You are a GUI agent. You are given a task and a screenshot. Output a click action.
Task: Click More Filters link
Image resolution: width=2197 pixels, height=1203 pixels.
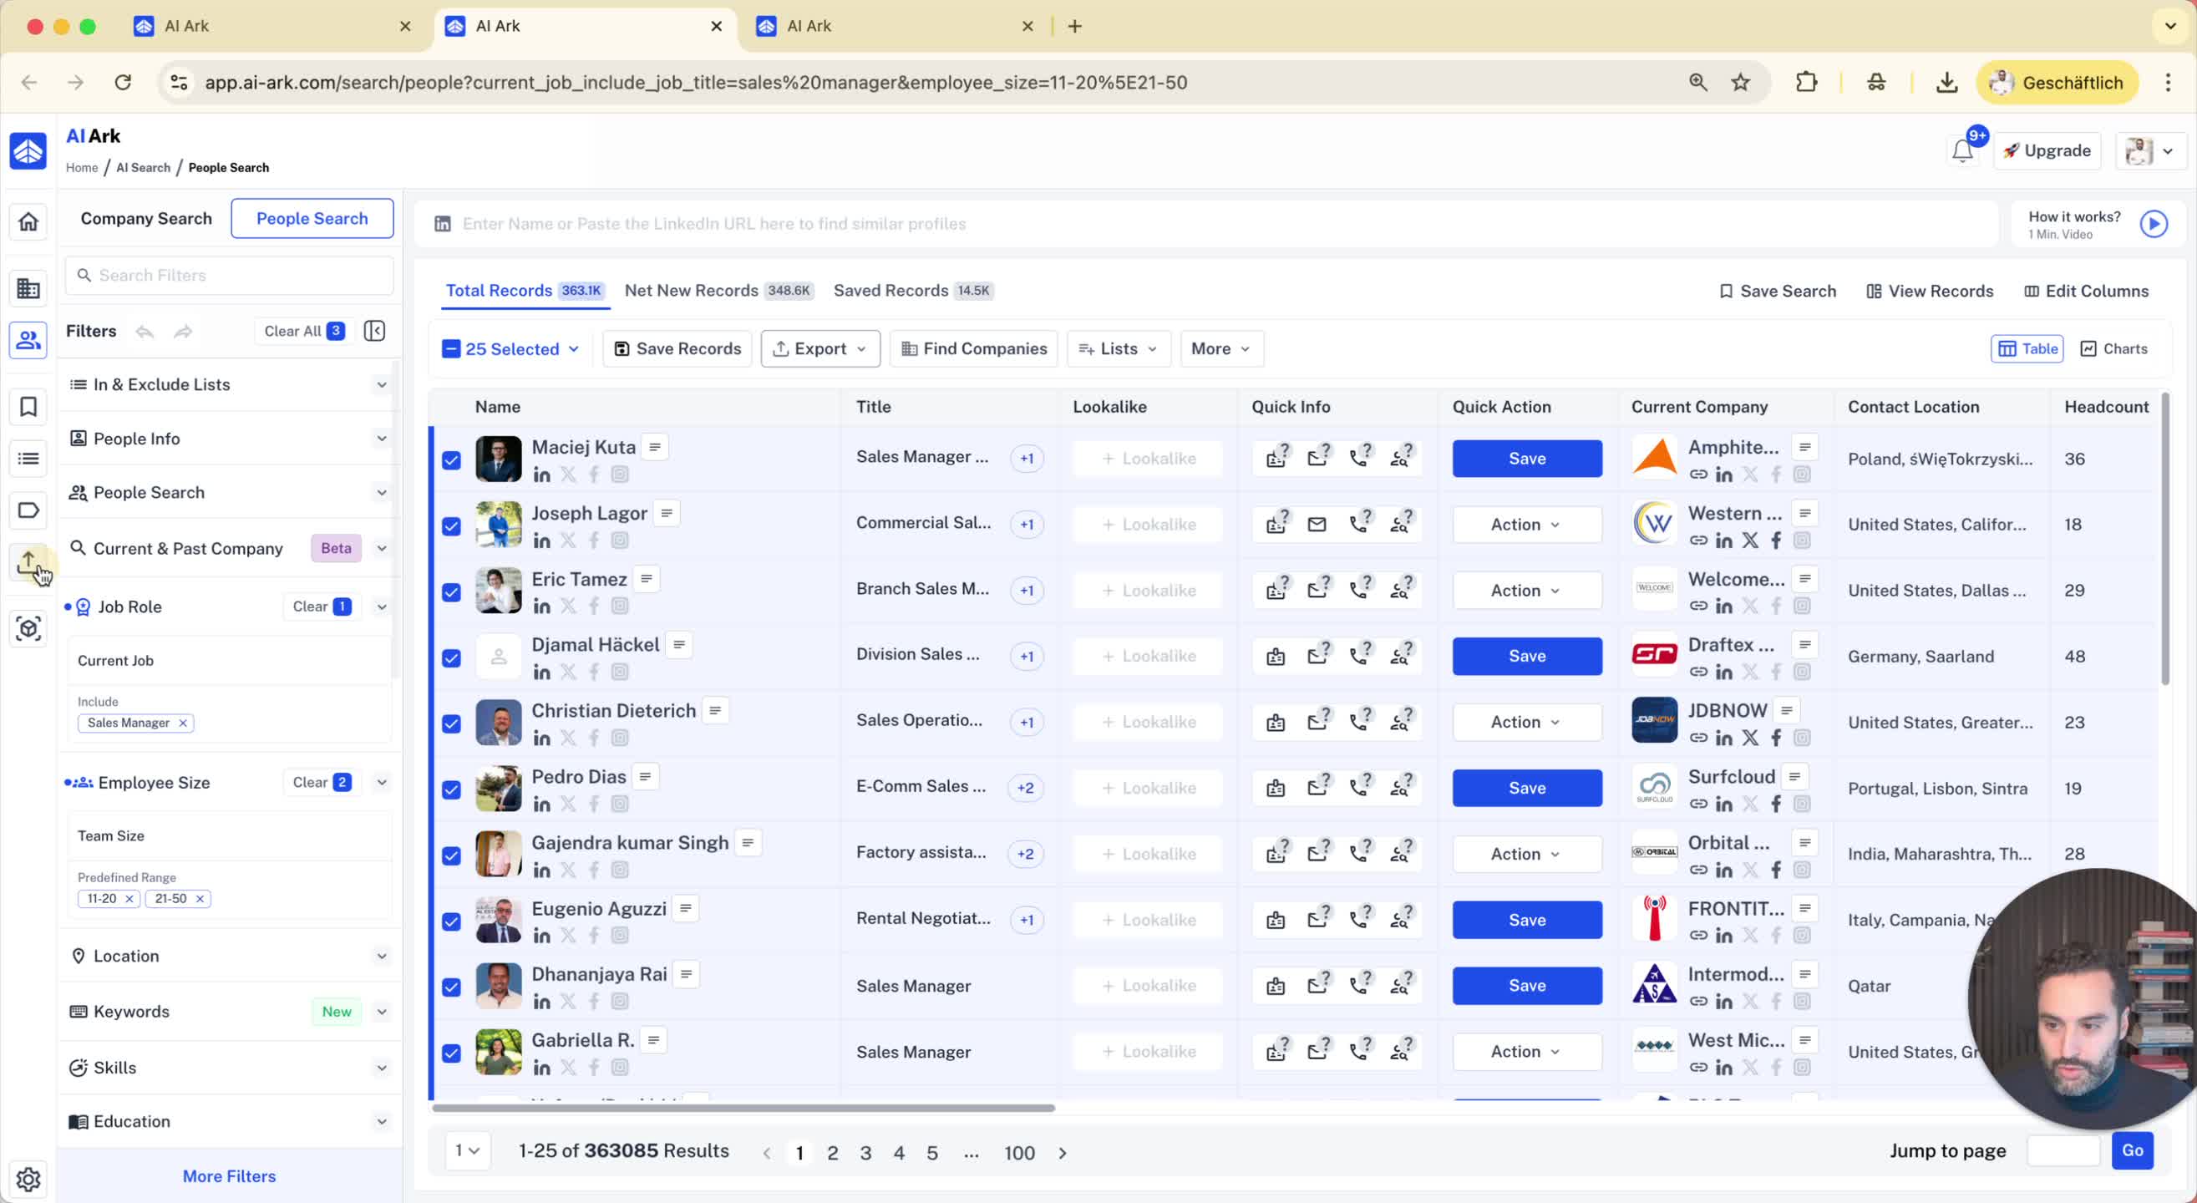[x=229, y=1175]
